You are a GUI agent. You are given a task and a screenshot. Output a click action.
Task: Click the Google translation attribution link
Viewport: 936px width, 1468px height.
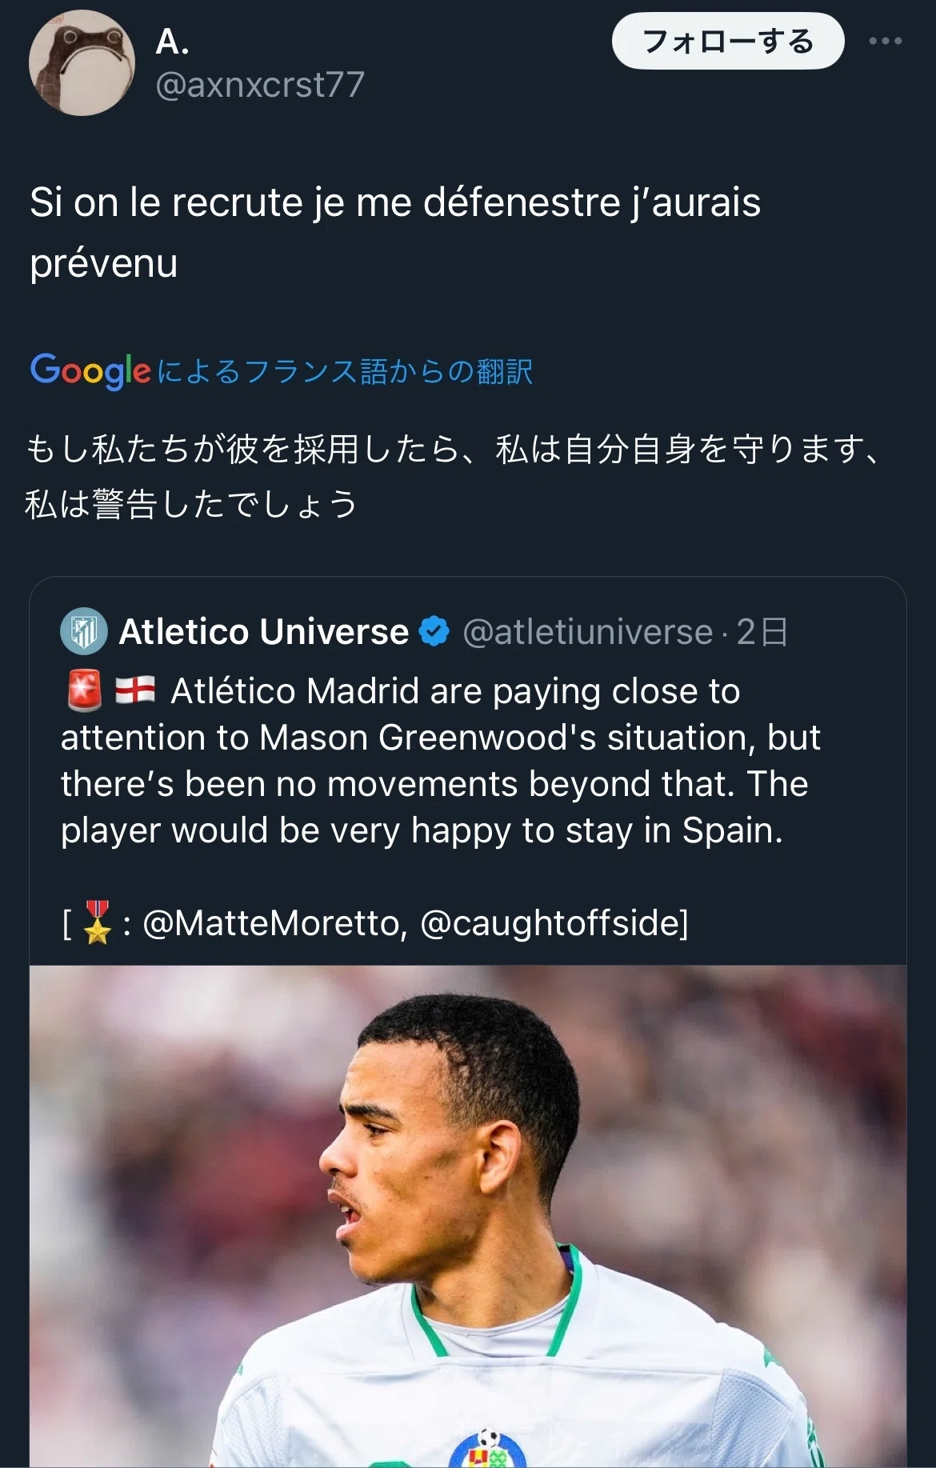coord(282,371)
